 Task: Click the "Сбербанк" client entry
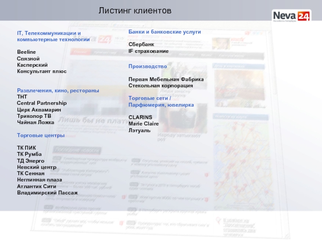(x=141, y=44)
